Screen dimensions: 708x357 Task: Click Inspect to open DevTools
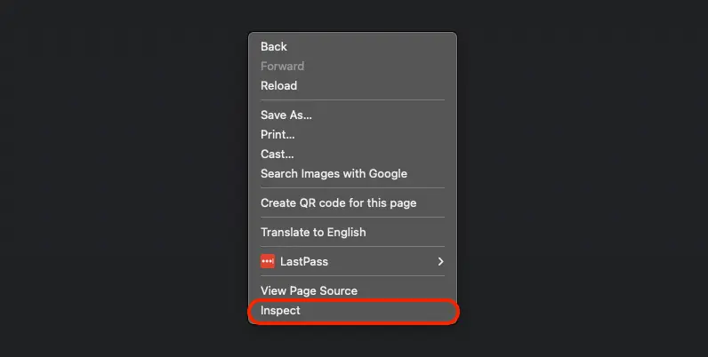coord(280,311)
